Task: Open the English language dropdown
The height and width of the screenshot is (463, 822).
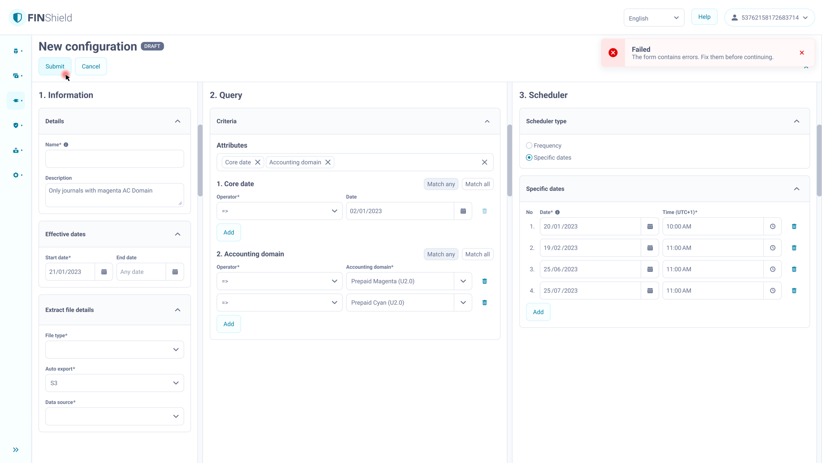Action: (653, 18)
